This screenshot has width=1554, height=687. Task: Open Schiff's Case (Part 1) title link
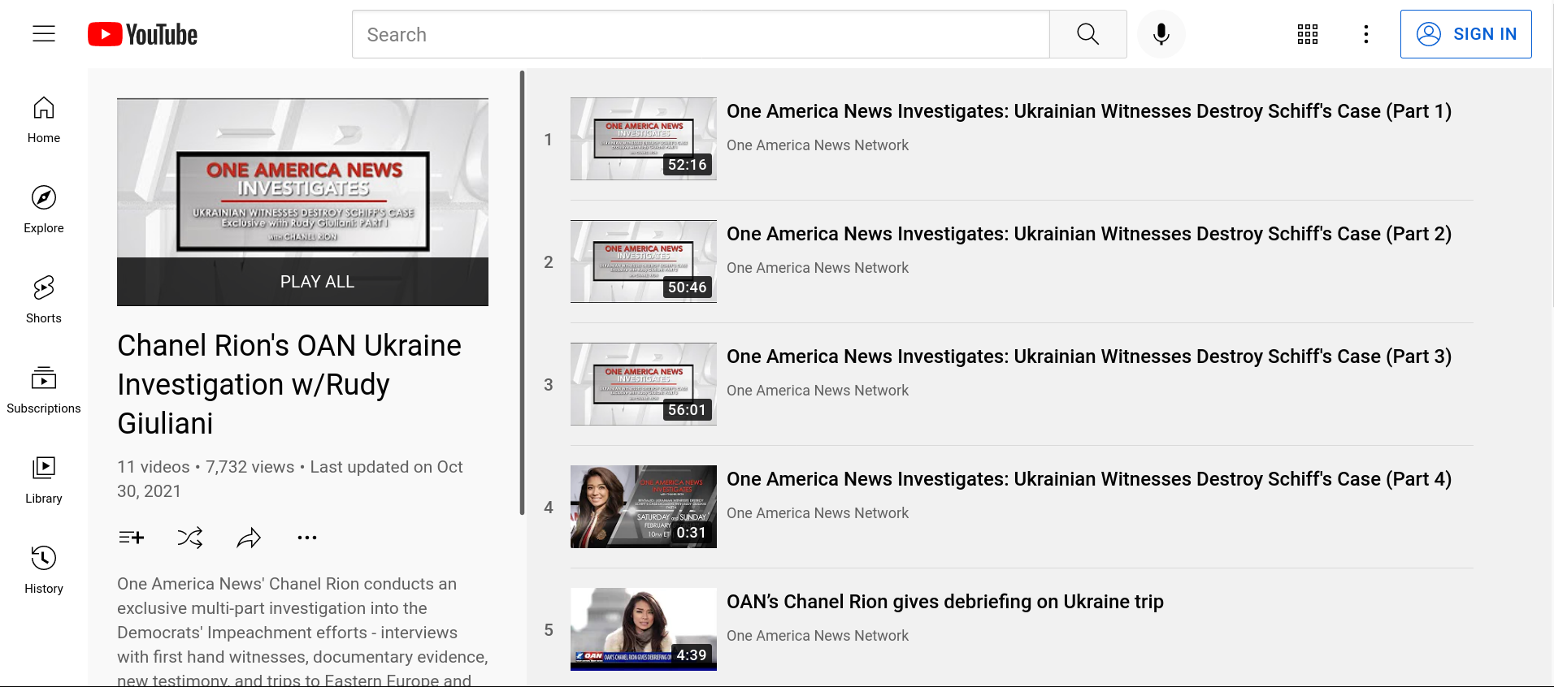[x=1089, y=111]
